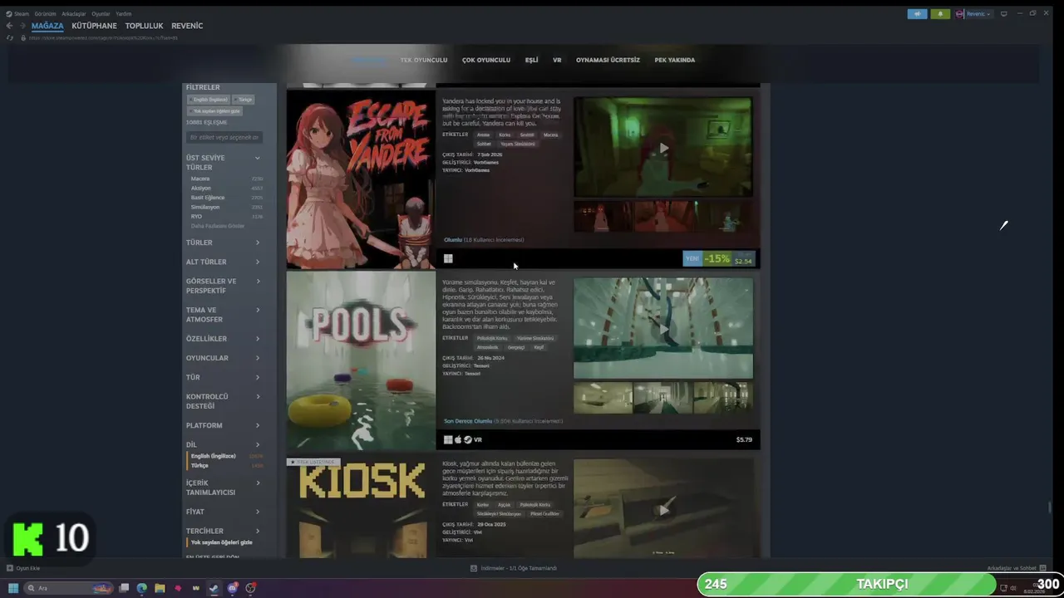Click POOLS $5.79 price

[x=744, y=439]
